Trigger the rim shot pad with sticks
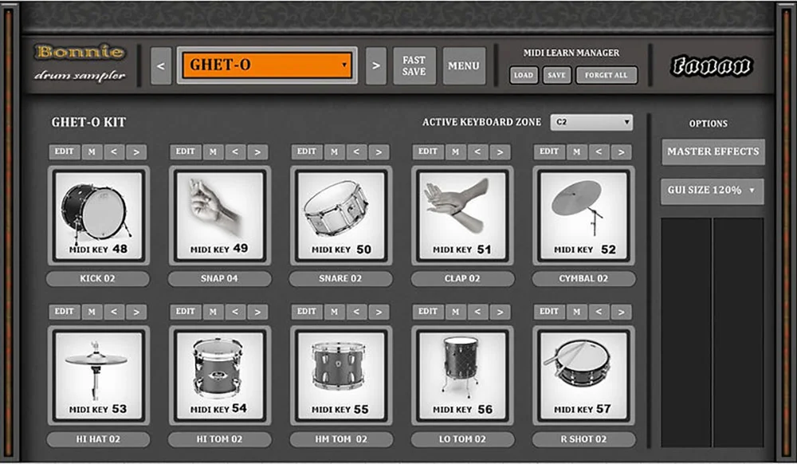The width and height of the screenshot is (797, 464). tap(584, 375)
